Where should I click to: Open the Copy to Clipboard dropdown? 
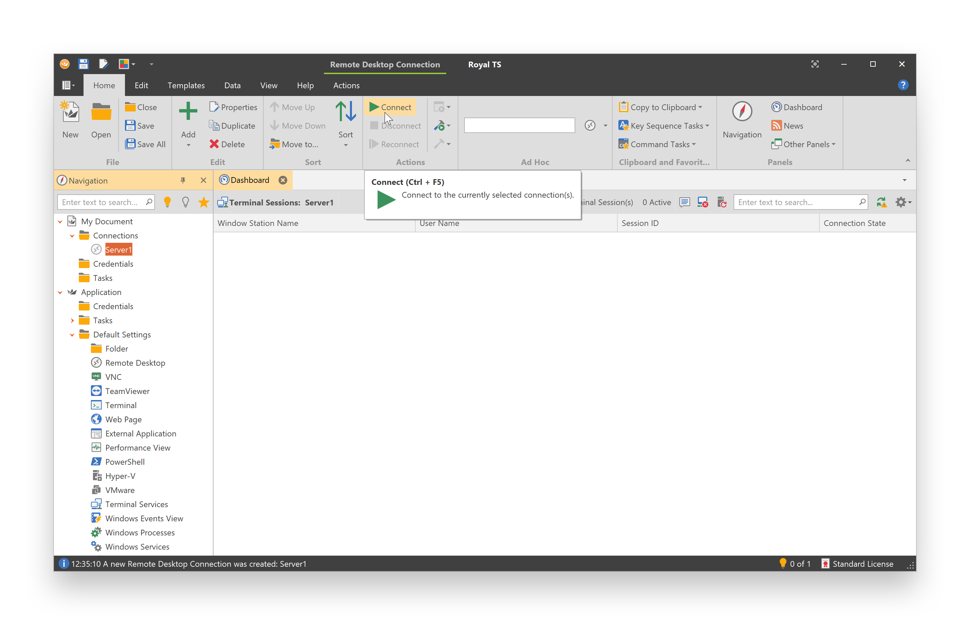point(661,107)
